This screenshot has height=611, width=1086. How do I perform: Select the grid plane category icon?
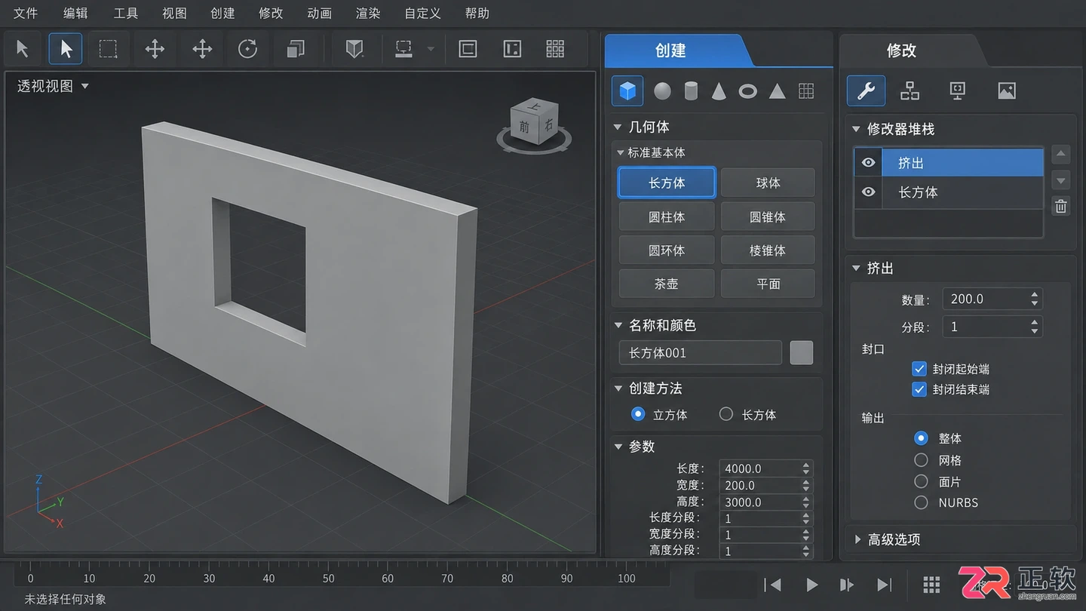[x=806, y=91]
